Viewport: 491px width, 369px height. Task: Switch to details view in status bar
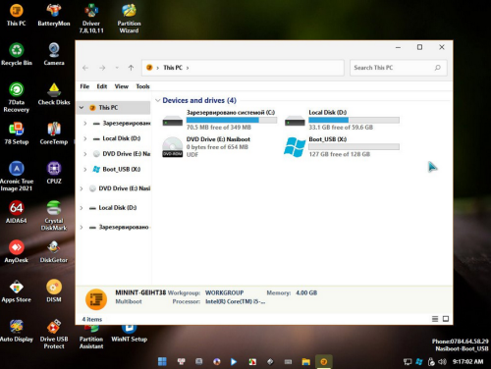click(435, 319)
